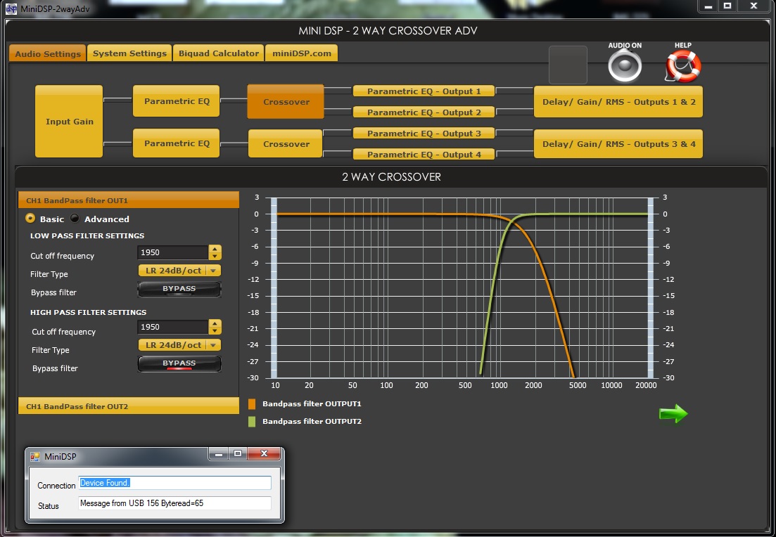Screen dimensions: 776x537
Task: Click the MiniDSP-2wayAdv title bar app icon
Action: click(x=11, y=8)
